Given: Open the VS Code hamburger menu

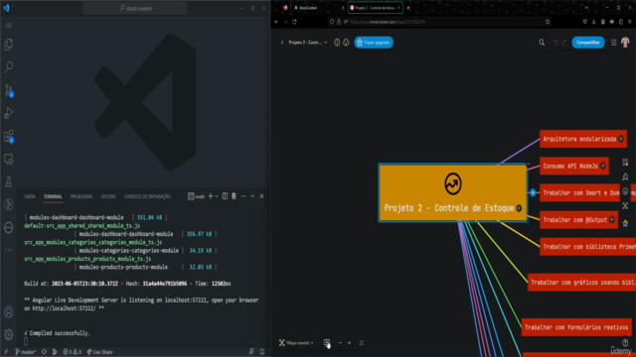Looking at the screenshot, I should (x=9, y=26).
